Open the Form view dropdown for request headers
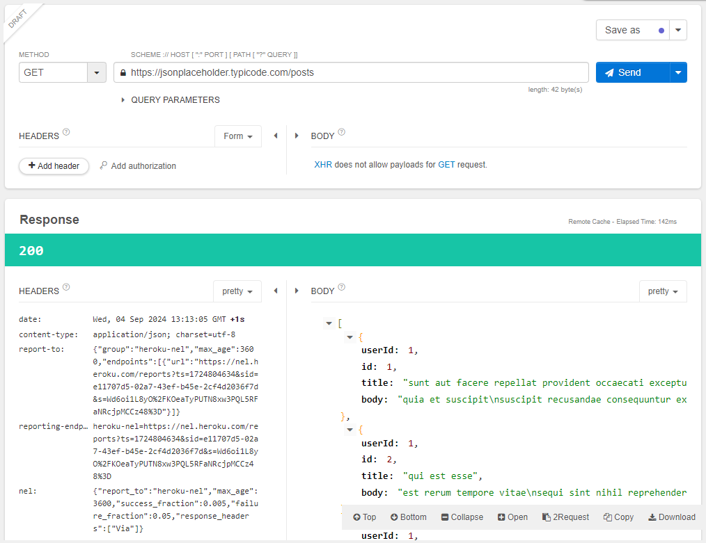Image resolution: width=706 pixels, height=543 pixels. pyautogui.click(x=237, y=136)
